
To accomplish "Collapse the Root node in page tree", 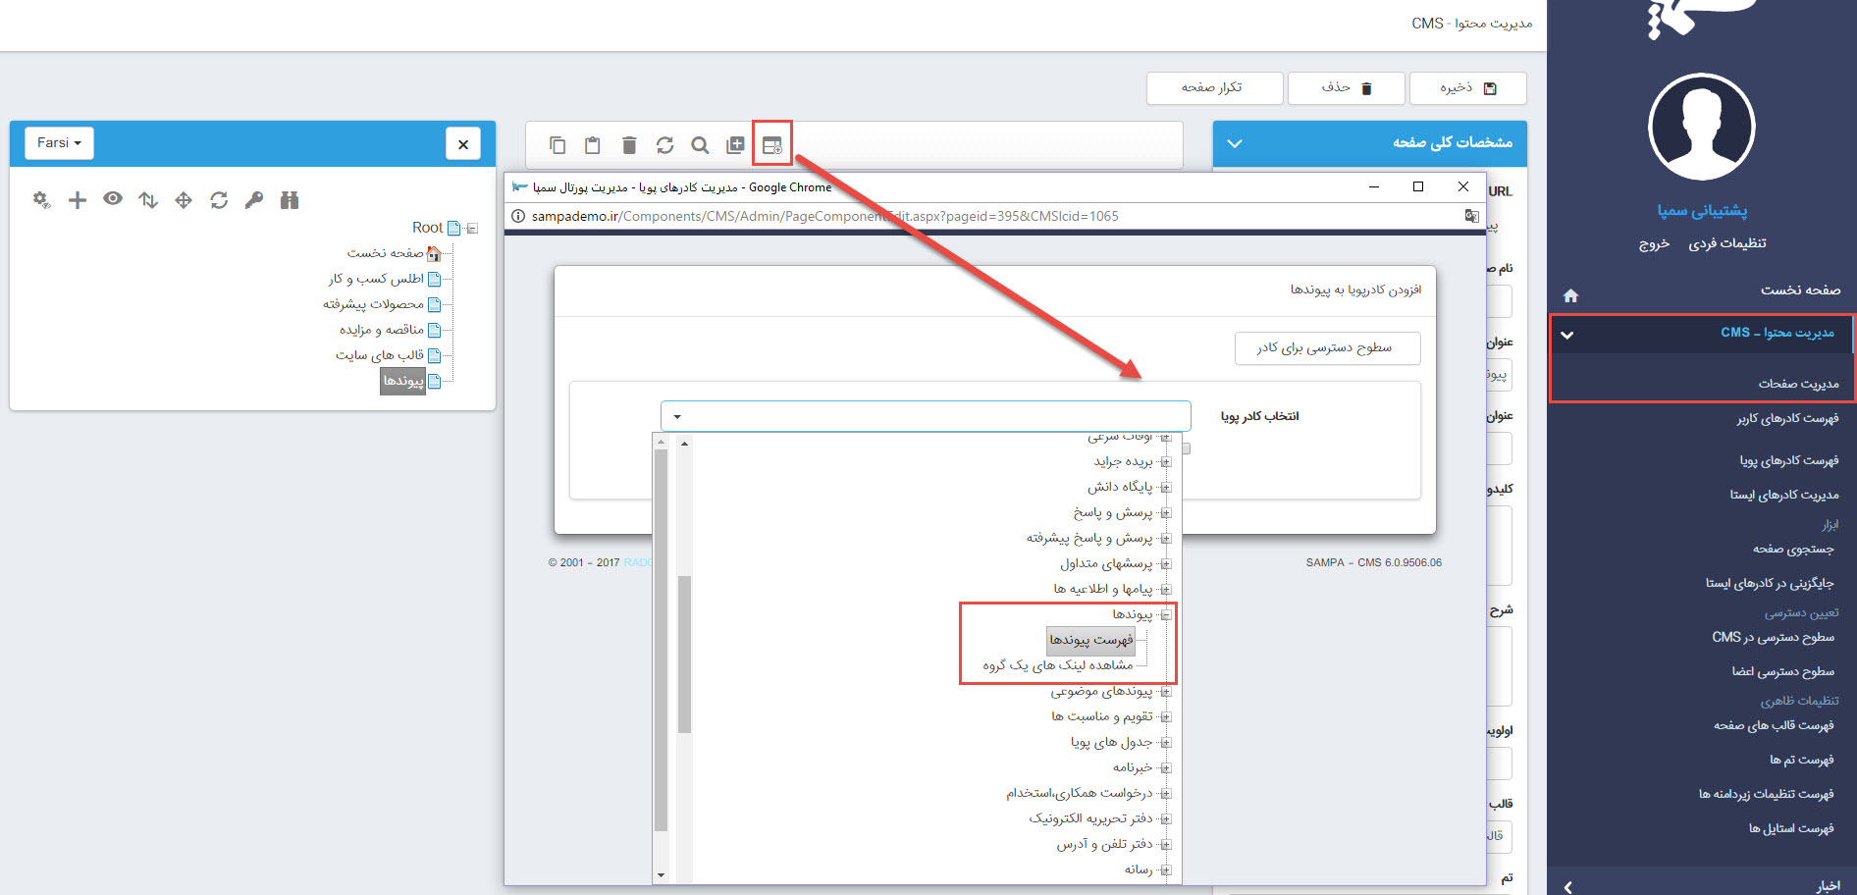I will click(x=472, y=229).
